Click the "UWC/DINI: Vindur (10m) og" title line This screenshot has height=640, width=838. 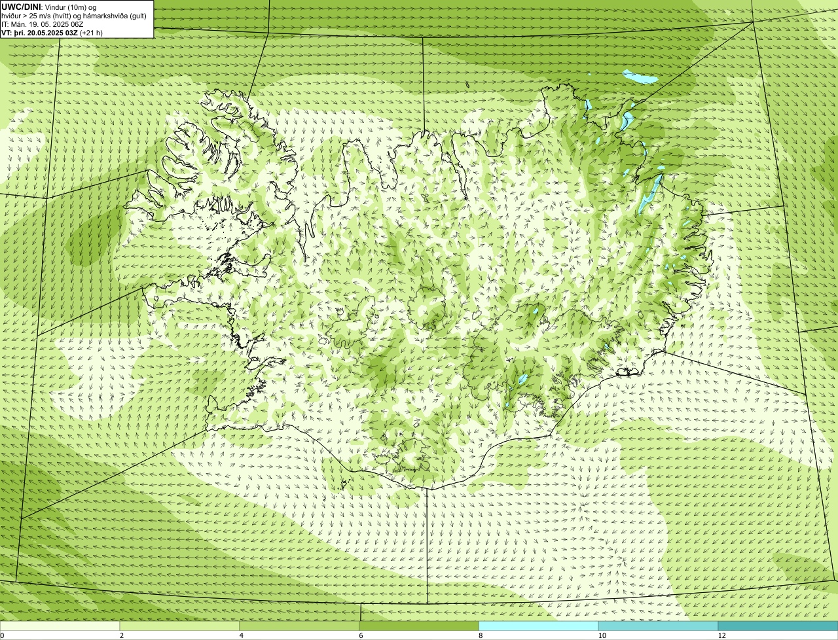pos(49,7)
